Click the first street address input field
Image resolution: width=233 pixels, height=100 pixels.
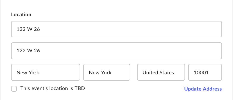(x=116, y=29)
